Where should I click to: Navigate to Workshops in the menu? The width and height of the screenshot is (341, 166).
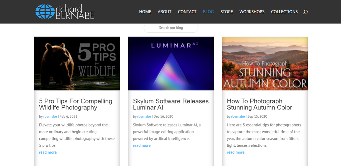pyautogui.click(x=252, y=12)
